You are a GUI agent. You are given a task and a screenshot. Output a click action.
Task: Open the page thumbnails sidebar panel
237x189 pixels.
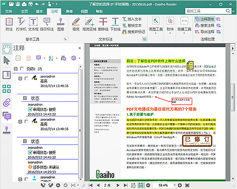7,89
